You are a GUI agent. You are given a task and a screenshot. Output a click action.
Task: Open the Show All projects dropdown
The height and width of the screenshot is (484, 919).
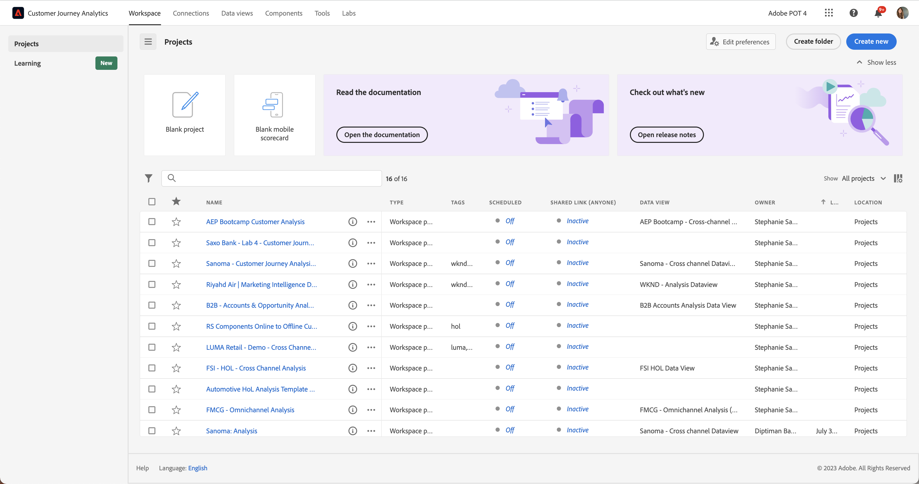(x=863, y=178)
